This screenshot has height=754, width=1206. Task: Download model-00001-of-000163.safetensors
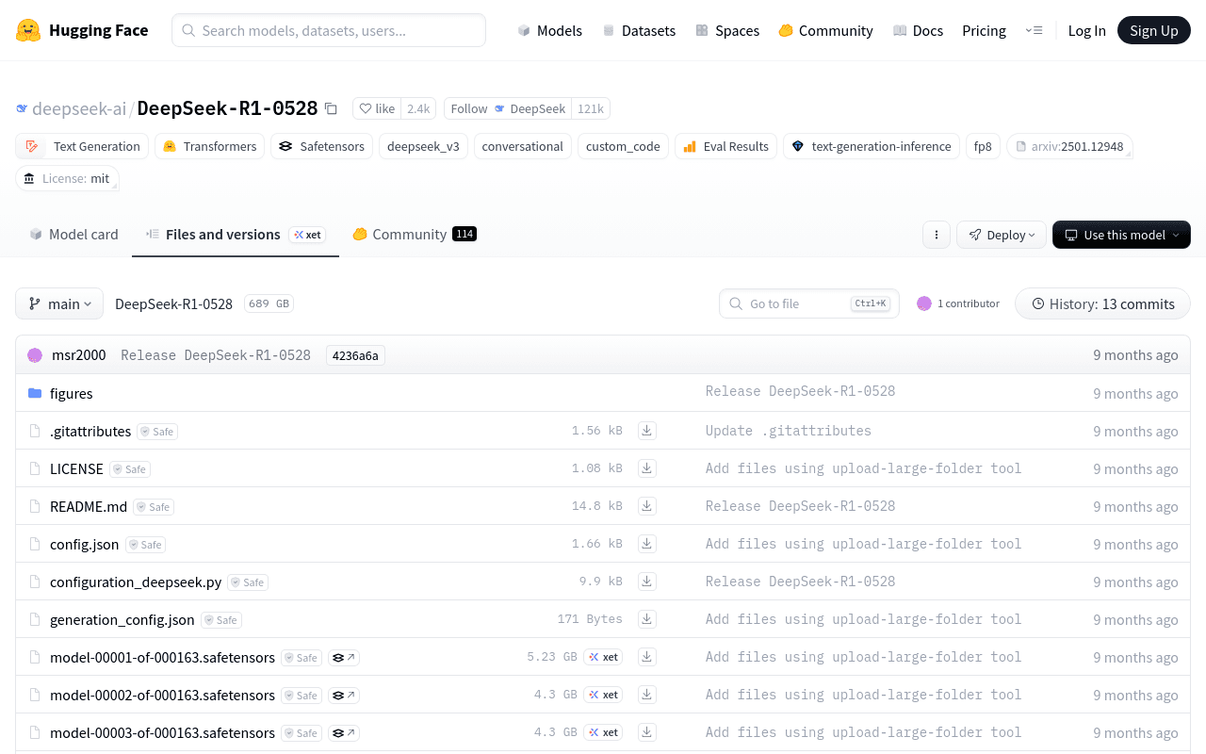(647, 657)
